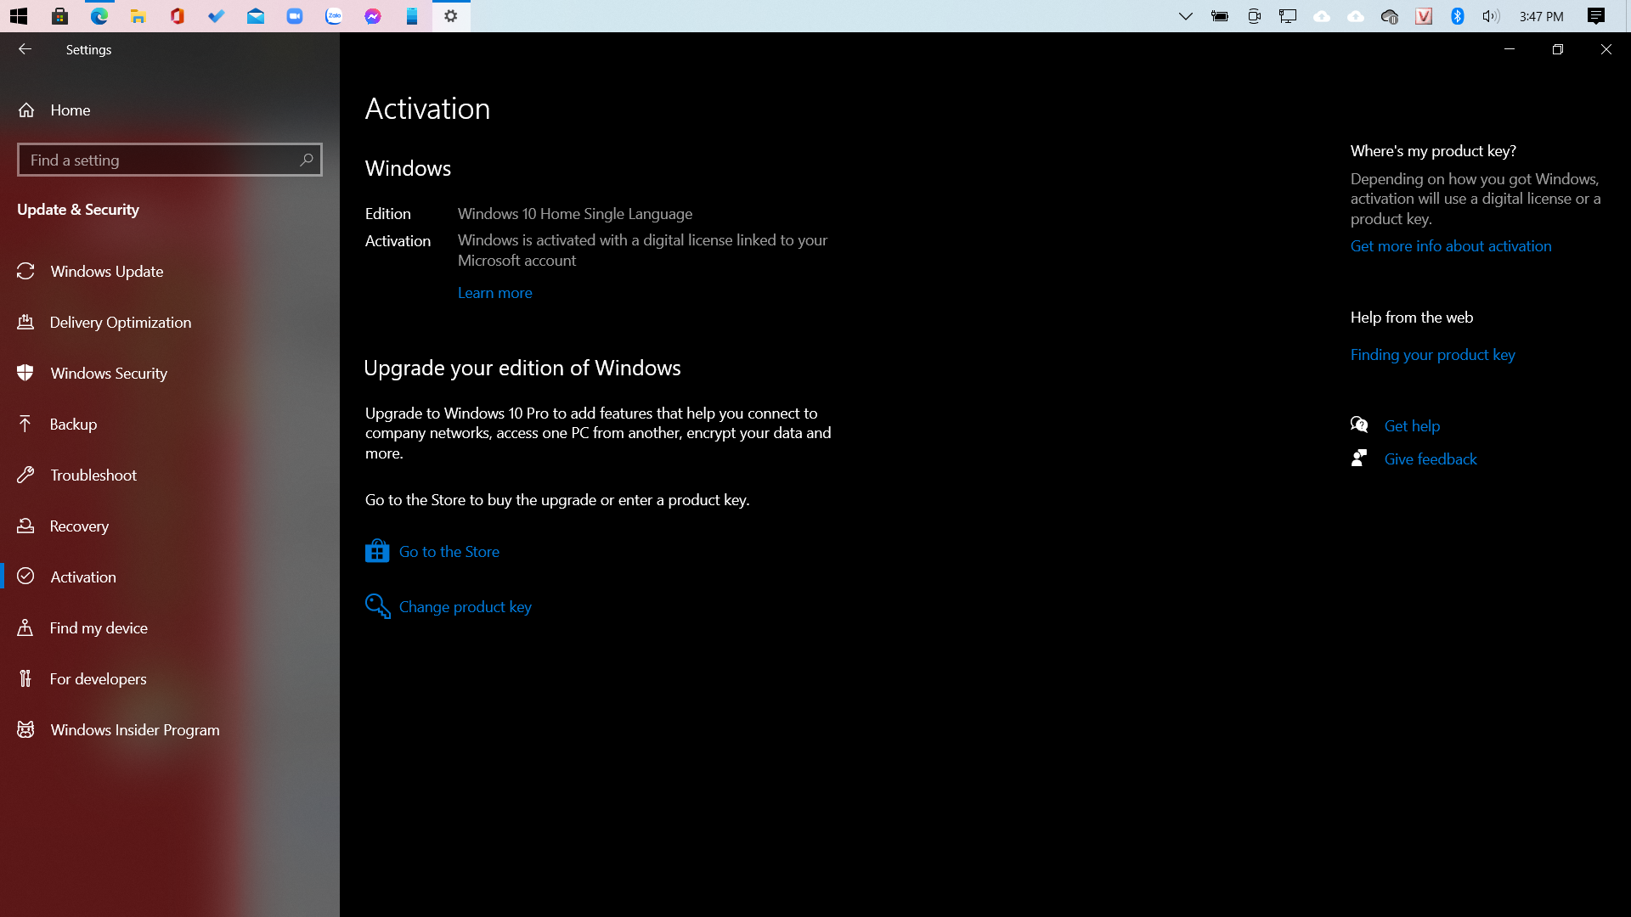Open Microsoft Edge from taskbar
This screenshot has width=1631, height=917.
tap(99, 16)
